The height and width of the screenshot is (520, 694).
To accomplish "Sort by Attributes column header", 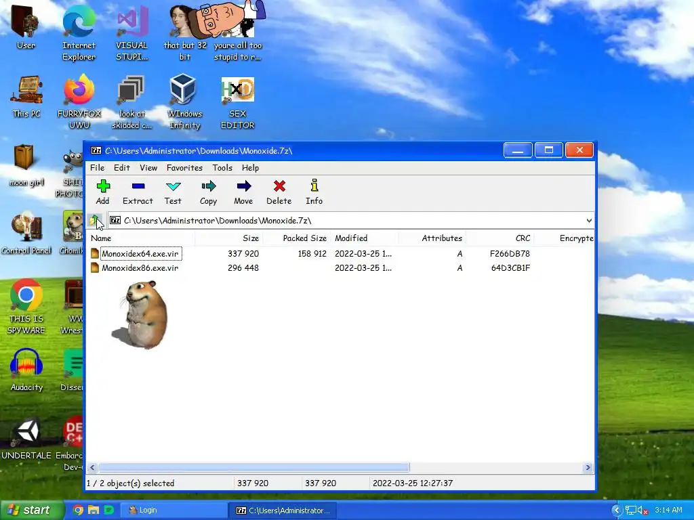I will click(x=432, y=238).
